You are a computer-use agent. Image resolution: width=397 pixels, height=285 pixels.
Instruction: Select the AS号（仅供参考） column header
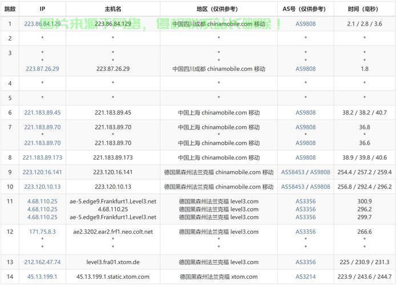pos(305,9)
